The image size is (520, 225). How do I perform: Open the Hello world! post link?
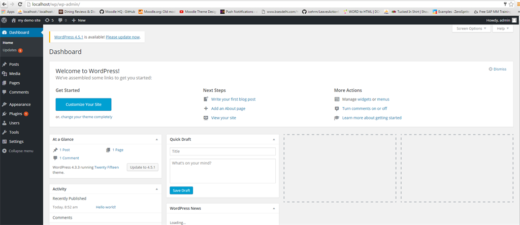(106, 207)
